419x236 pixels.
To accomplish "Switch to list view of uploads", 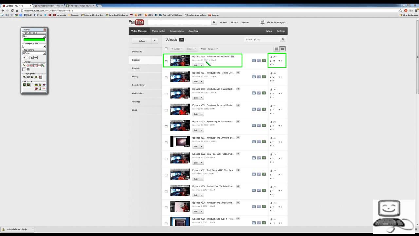I will pyautogui.click(x=282, y=49).
